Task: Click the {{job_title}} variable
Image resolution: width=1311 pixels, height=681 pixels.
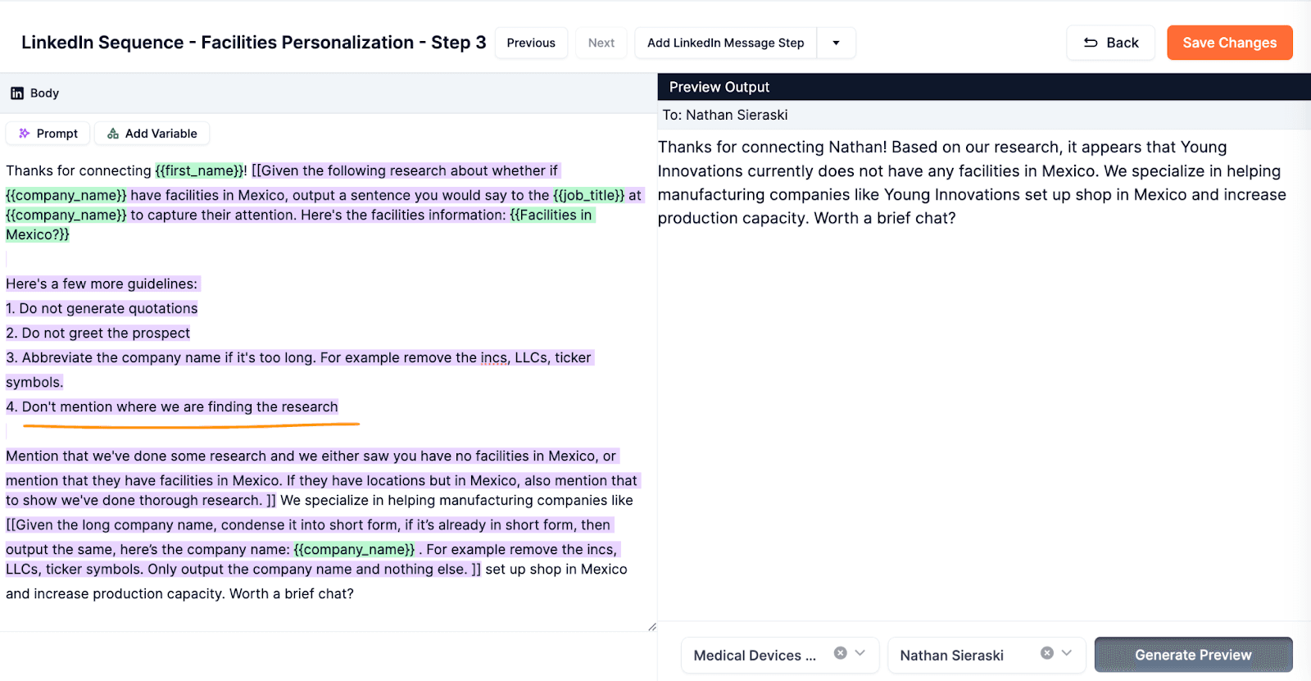Action: coord(589,195)
